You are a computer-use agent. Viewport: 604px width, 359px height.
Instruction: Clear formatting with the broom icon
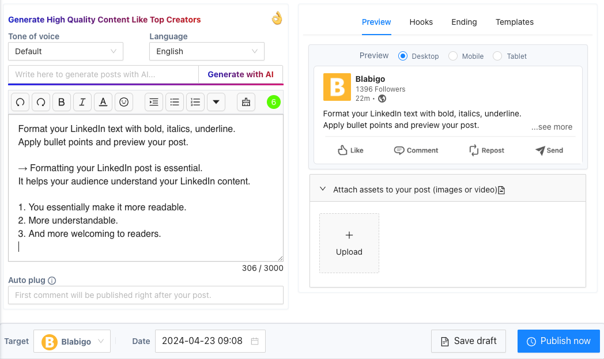(246, 102)
